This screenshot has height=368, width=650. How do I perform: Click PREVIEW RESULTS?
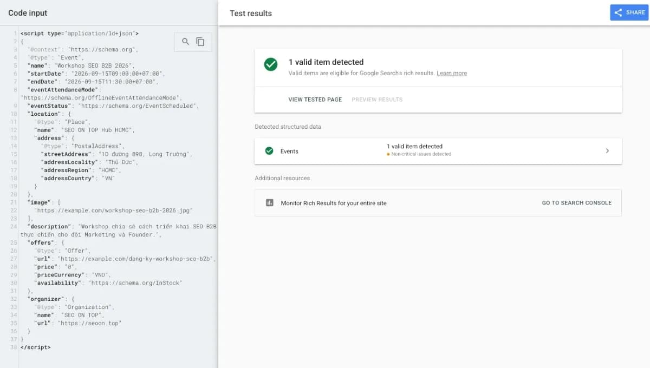[x=377, y=100]
